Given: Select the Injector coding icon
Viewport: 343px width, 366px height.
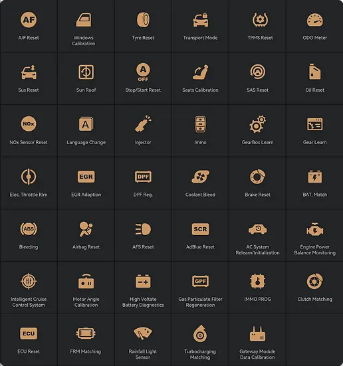Looking at the screenshot, I should point(143,124).
